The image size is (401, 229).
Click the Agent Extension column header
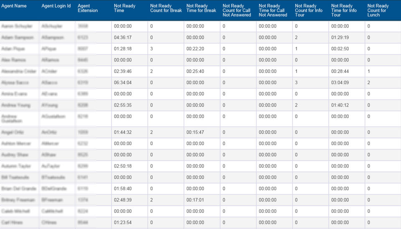point(88,8)
